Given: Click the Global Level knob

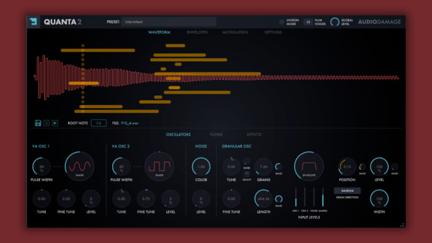Looking at the screenshot, I should (335, 21).
